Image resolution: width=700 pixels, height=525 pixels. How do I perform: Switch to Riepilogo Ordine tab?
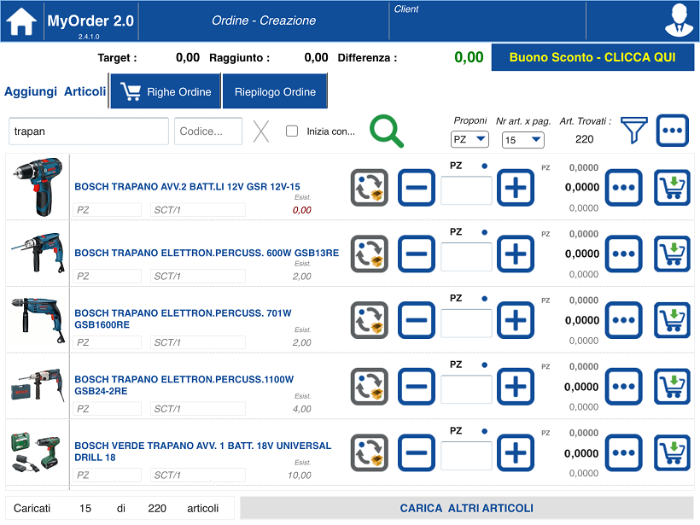pyautogui.click(x=275, y=91)
